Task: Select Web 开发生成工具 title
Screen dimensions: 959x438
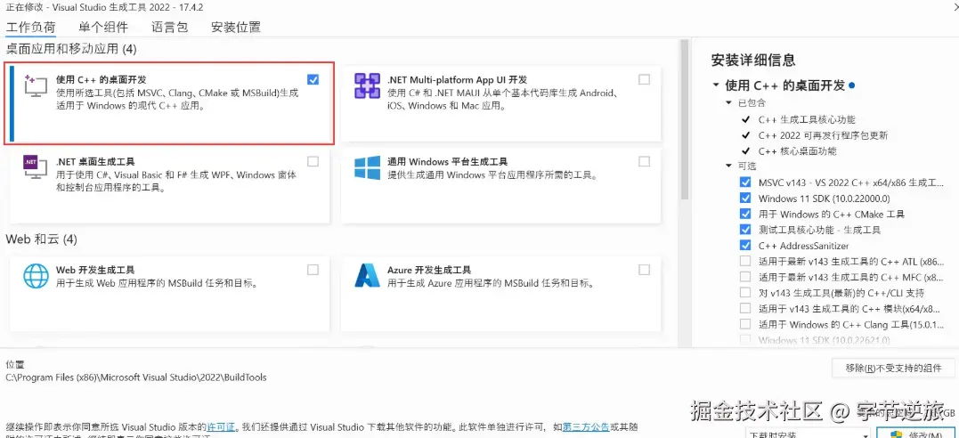Action: tap(95, 270)
